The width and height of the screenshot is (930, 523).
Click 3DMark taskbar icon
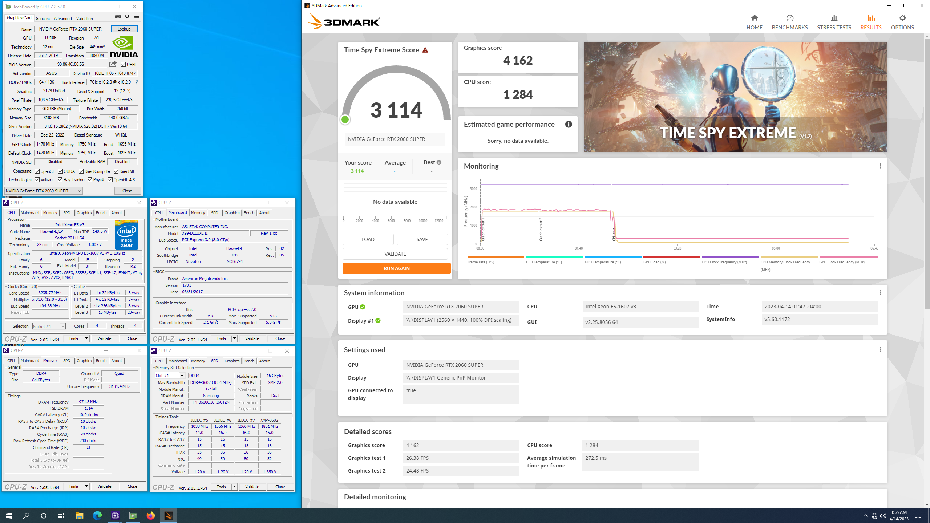point(168,515)
